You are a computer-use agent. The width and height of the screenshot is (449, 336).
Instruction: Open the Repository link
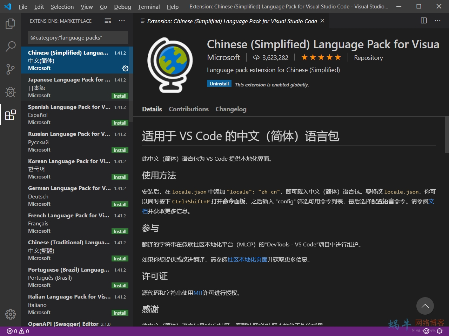[x=368, y=58]
